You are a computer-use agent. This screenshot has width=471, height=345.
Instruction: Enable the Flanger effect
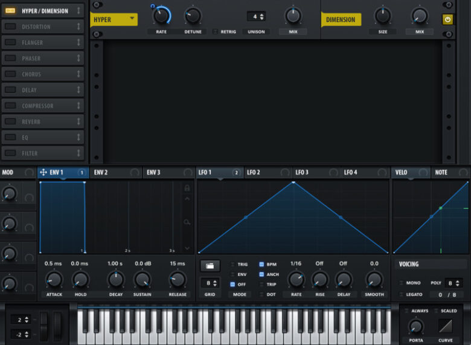point(10,42)
